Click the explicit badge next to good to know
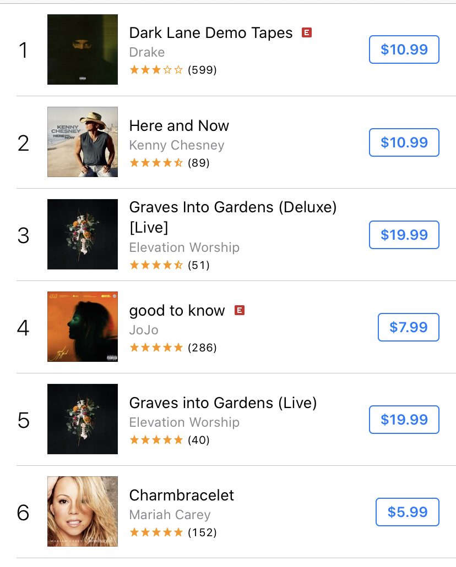 pos(240,311)
